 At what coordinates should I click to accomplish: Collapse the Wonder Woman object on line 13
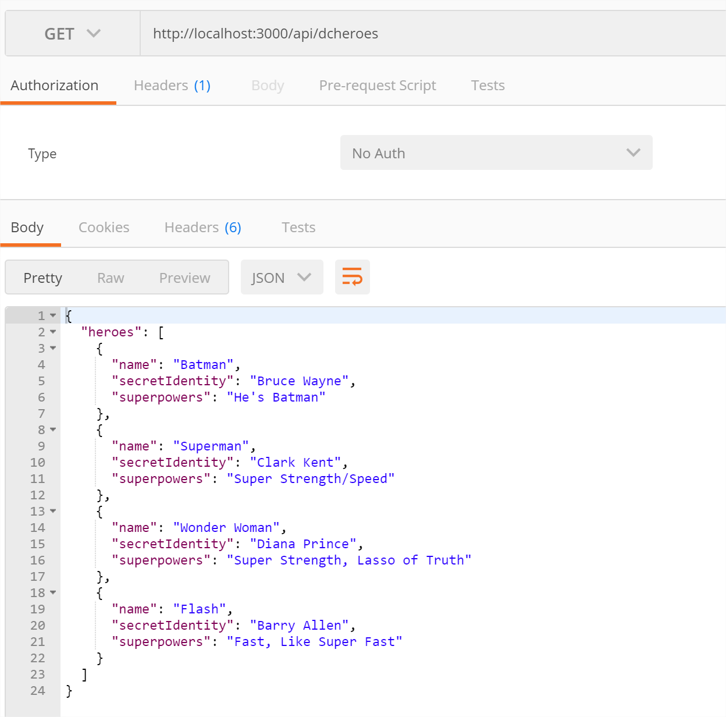pyautogui.click(x=53, y=511)
